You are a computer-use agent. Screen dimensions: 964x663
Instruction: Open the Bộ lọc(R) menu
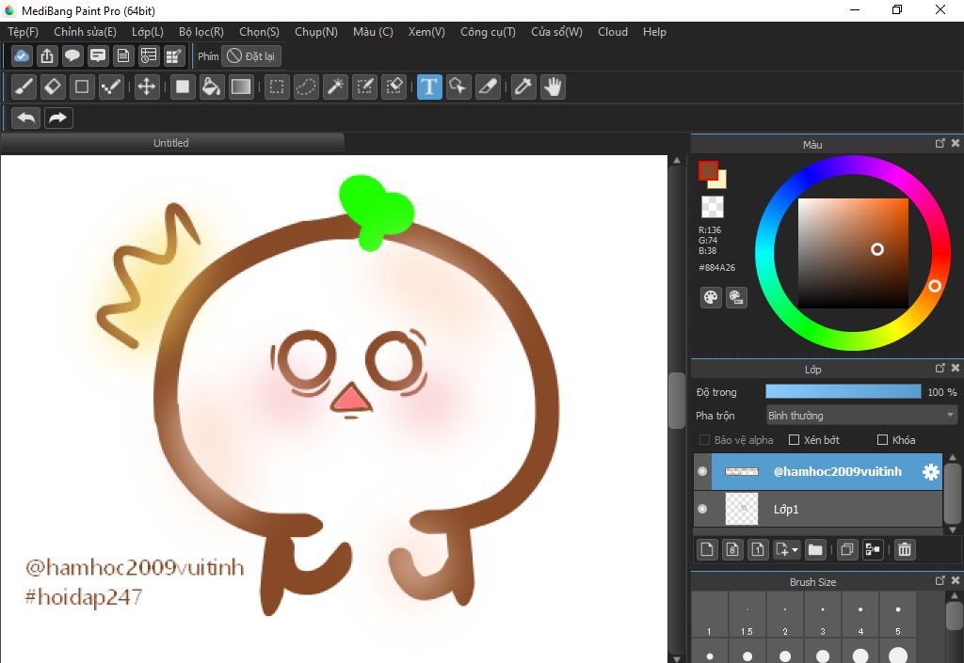(201, 32)
